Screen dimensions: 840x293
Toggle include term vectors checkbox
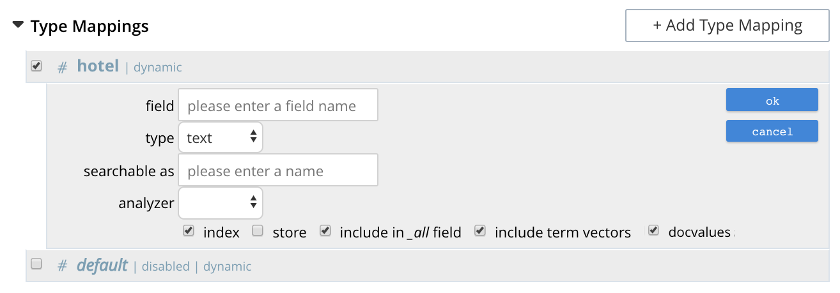[x=479, y=231]
